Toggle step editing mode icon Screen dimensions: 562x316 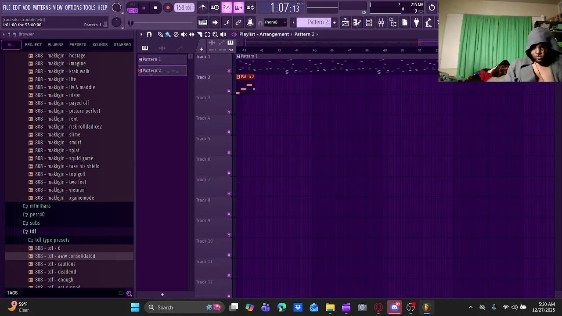227,22
